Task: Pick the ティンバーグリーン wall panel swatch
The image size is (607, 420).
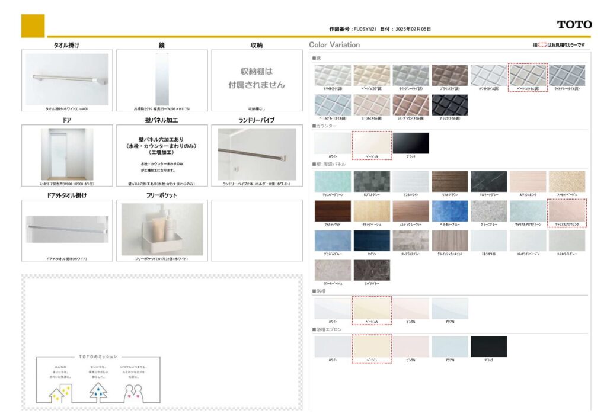Action: click(x=333, y=182)
